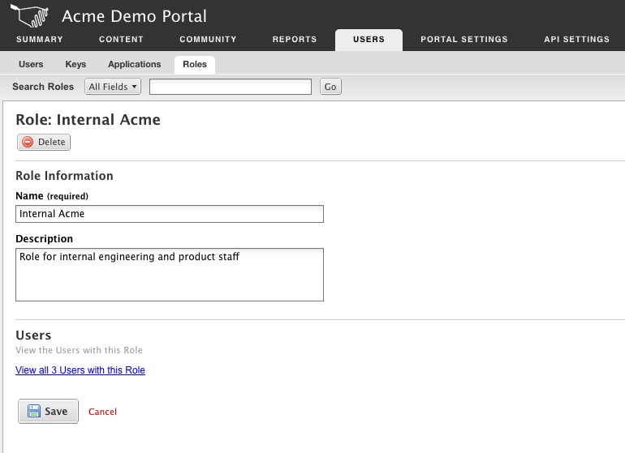Screen dimensions: 625x453
Task: Switch to the Content tab
Action: (121, 40)
